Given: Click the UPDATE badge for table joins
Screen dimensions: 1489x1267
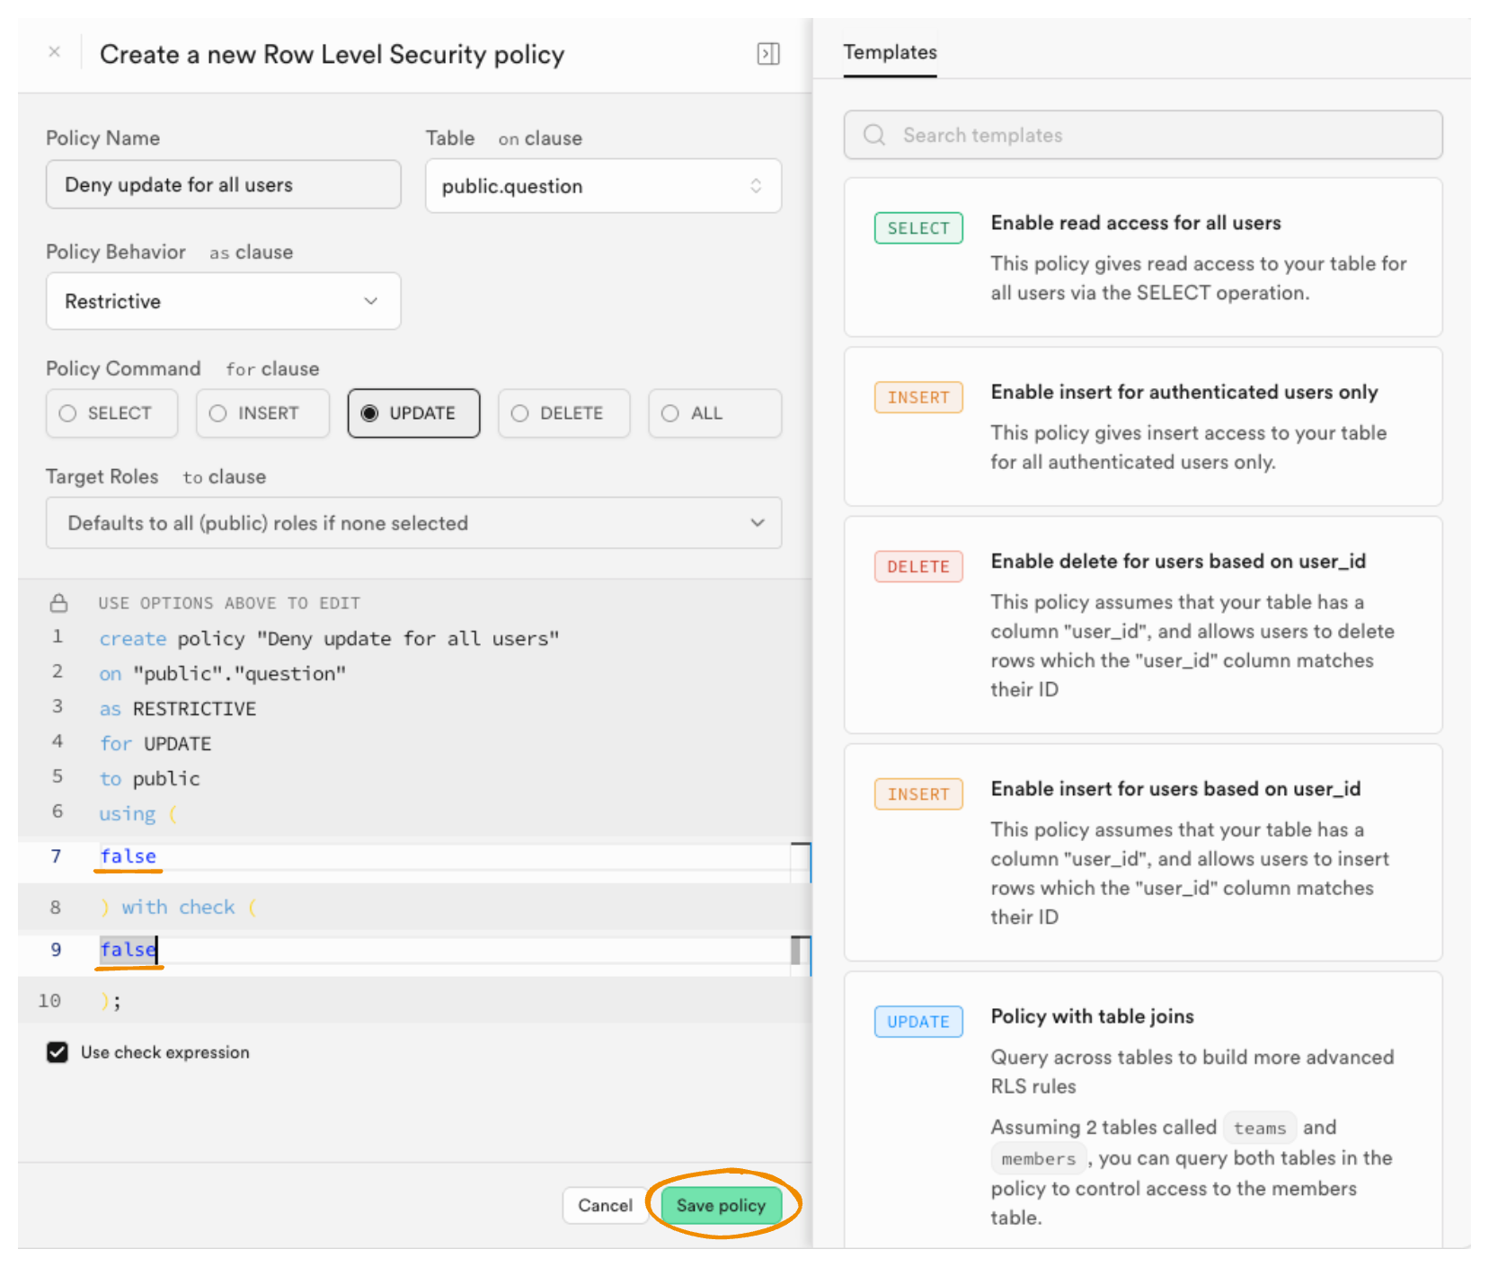Looking at the screenshot, I should pyautogui.click(x=917, y=1022).
